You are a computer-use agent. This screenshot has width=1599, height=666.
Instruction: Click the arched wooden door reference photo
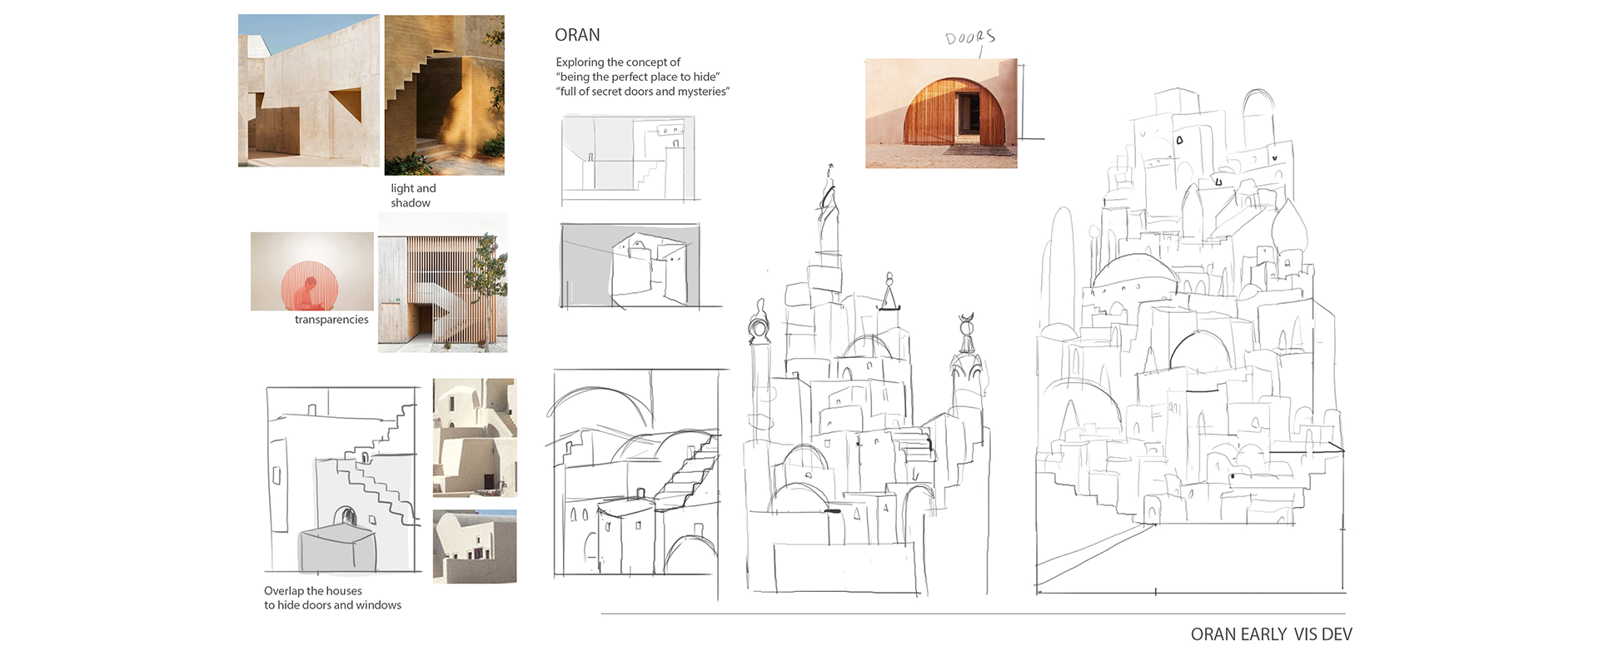pos(941,113)
